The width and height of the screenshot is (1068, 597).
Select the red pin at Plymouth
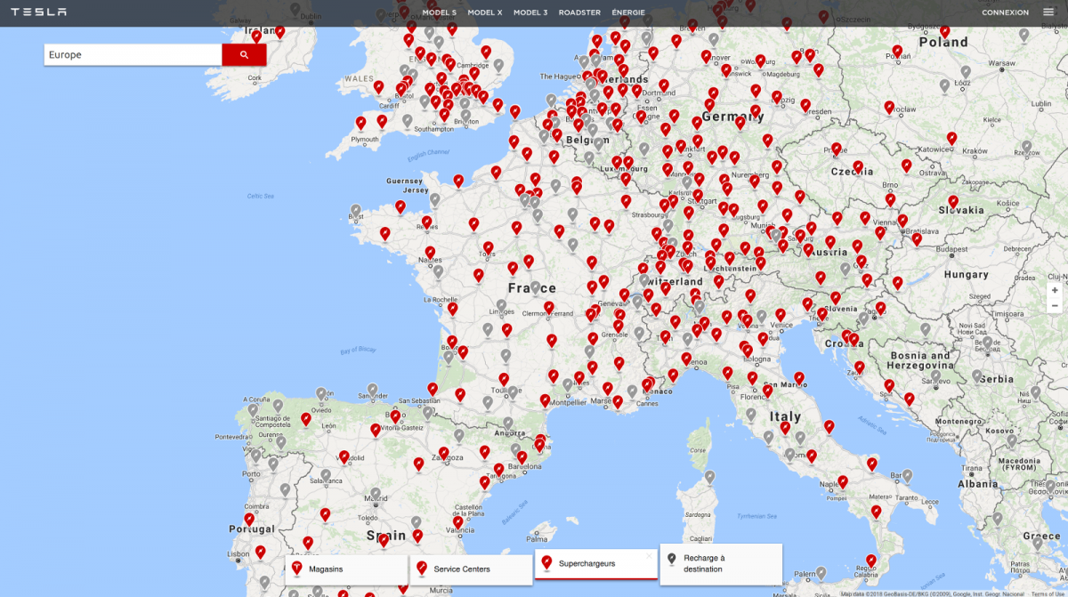(x=360, y=124)
